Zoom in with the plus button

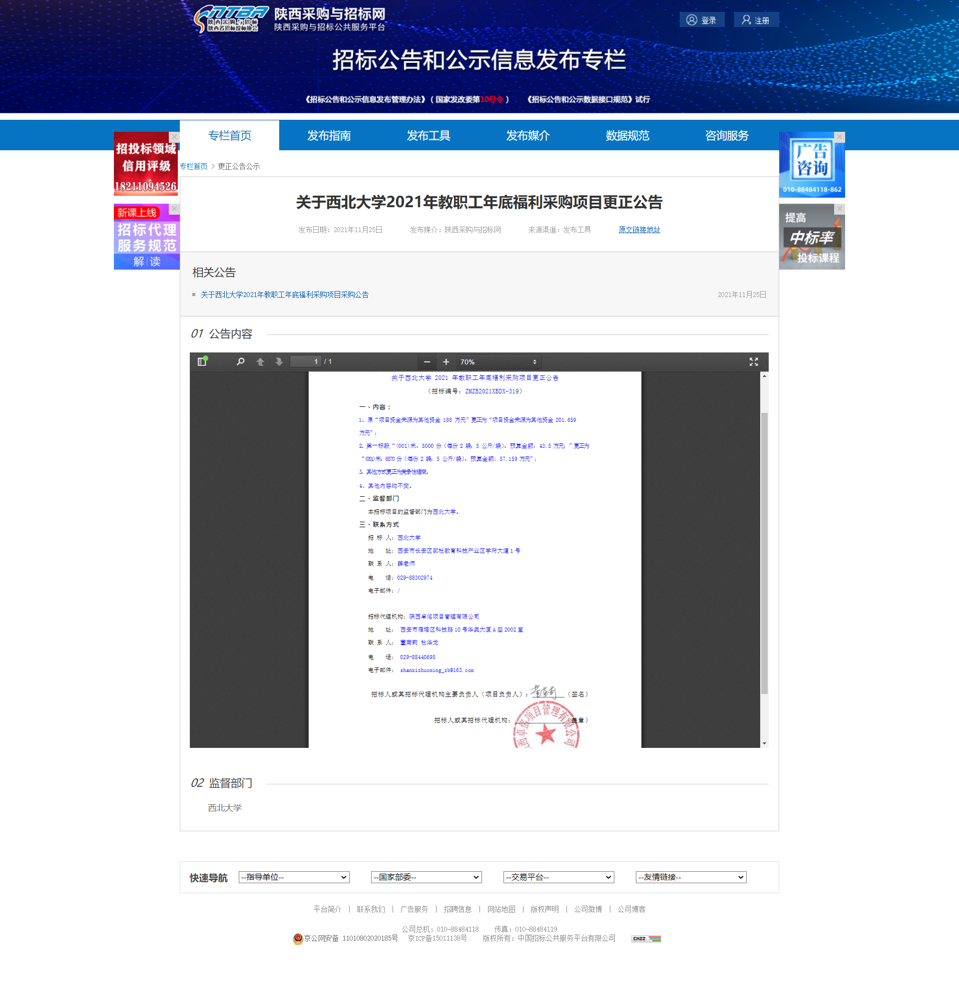446,362
